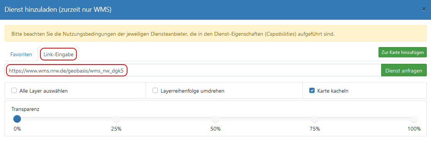The height and width of the screenshot is (142, 431).
Task: Set transparency to the 25% slider stop
Action: click(116, 119)
